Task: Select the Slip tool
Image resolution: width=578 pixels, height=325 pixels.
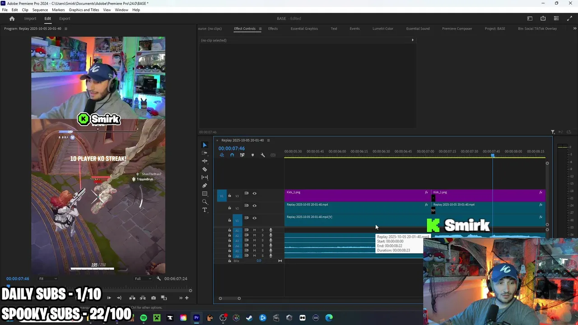Action: pos(205,177)
